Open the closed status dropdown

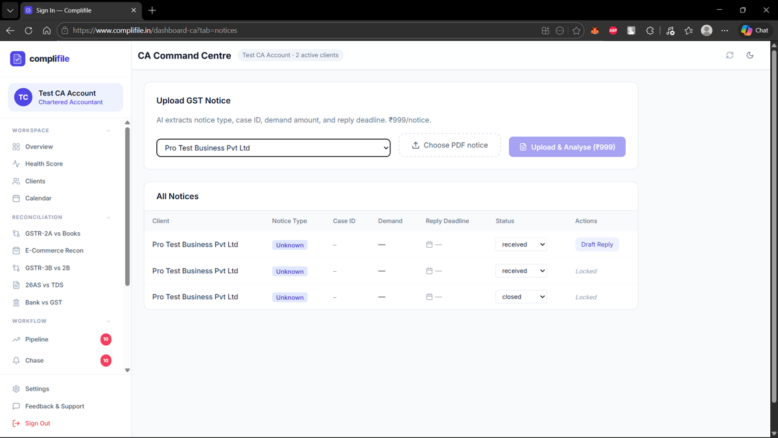point(521,297)
